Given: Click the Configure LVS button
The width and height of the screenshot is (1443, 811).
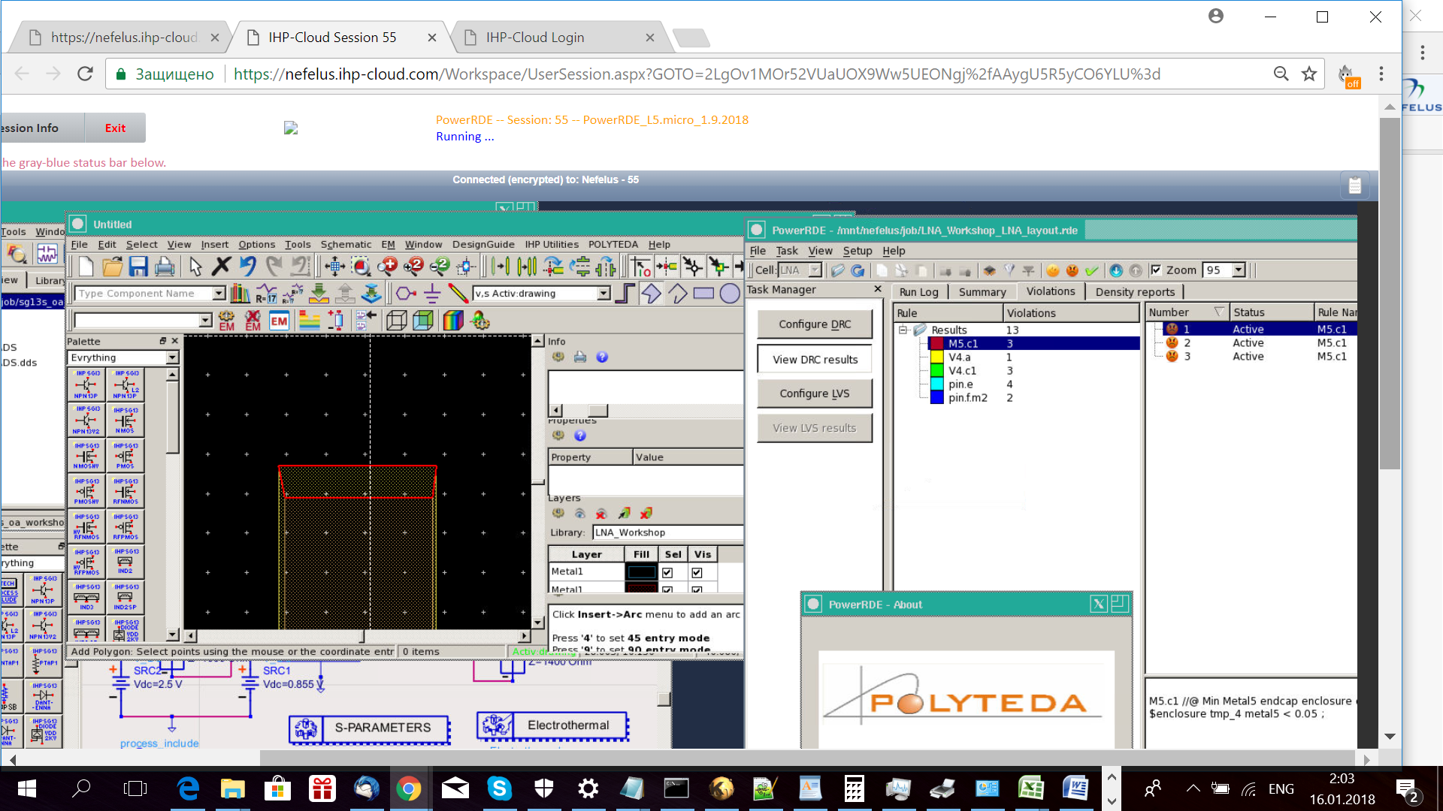Looking at the screenshot, I should 815,393.
